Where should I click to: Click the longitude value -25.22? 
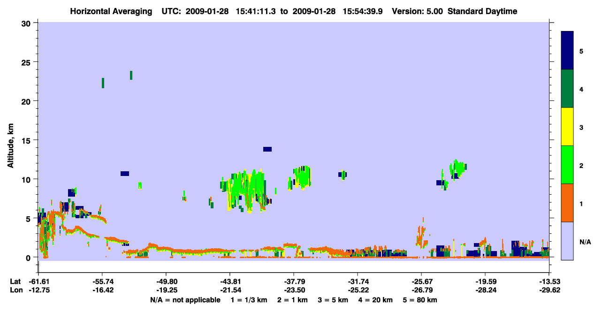[x=358, y=290]
